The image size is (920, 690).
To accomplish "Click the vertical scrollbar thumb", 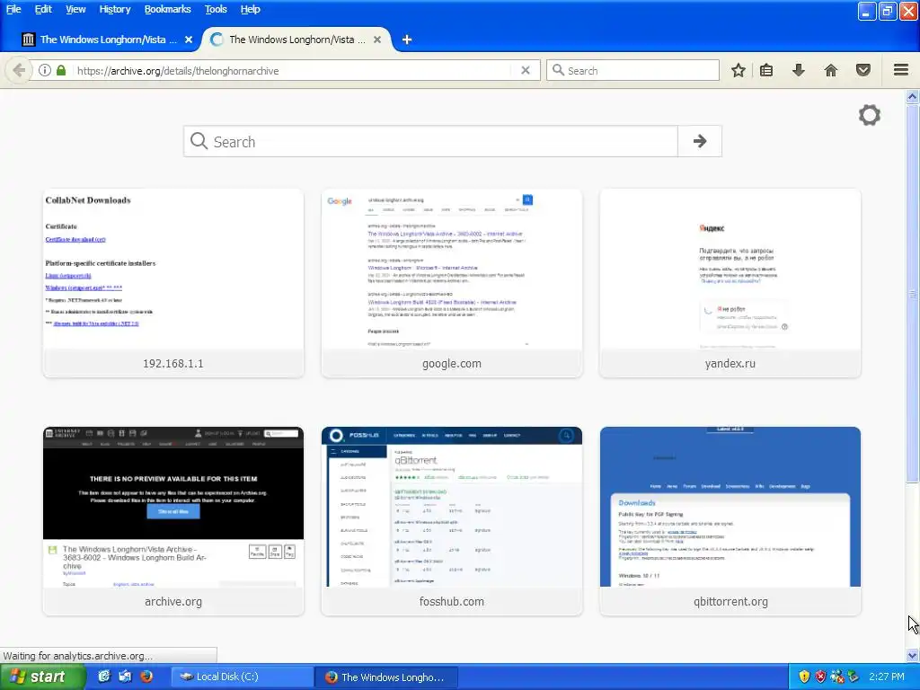I will [x=913, y=294].
